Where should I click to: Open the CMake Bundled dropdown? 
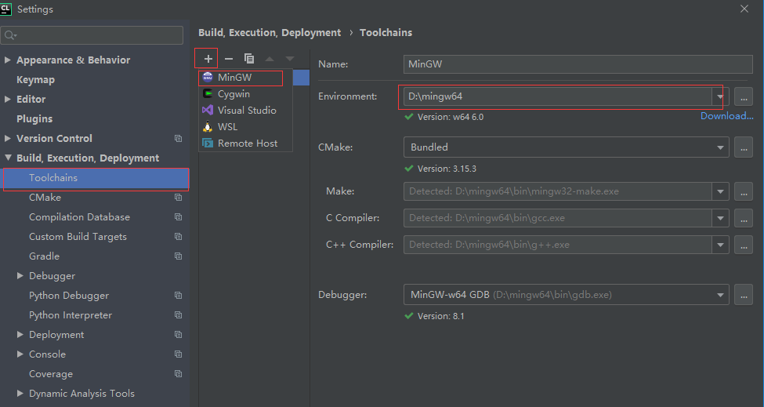pos(567,147)
